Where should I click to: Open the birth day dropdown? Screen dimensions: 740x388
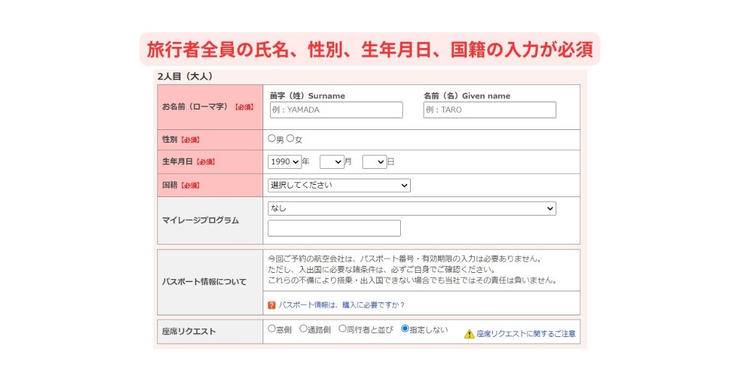(374, 162)
